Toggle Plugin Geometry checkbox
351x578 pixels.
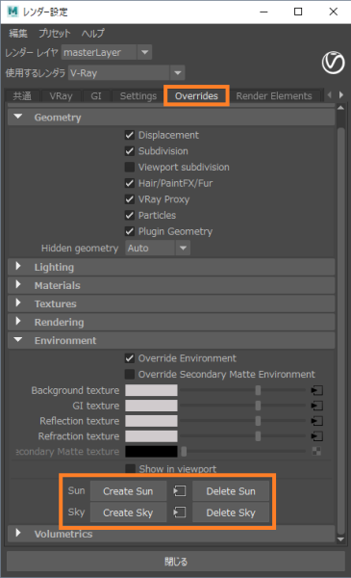(x=130, y=231)
